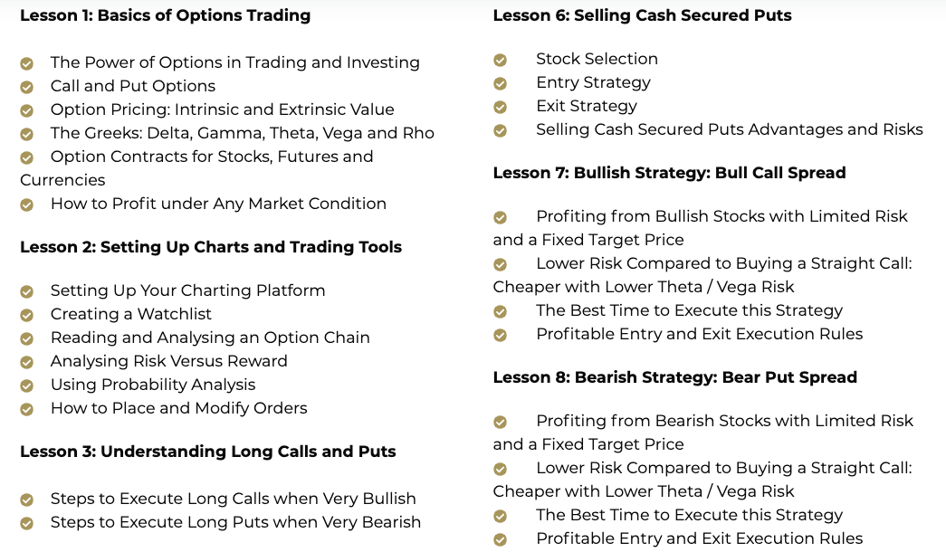
Task: Click the checkmark beside Creating a Watchlist
Action: [26, 316]
